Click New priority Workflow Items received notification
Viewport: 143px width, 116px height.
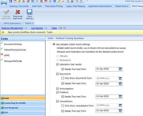coord(30,32)
